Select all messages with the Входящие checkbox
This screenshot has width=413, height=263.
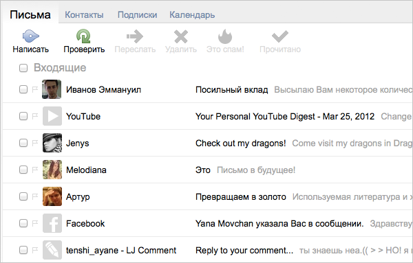[23, 68]
